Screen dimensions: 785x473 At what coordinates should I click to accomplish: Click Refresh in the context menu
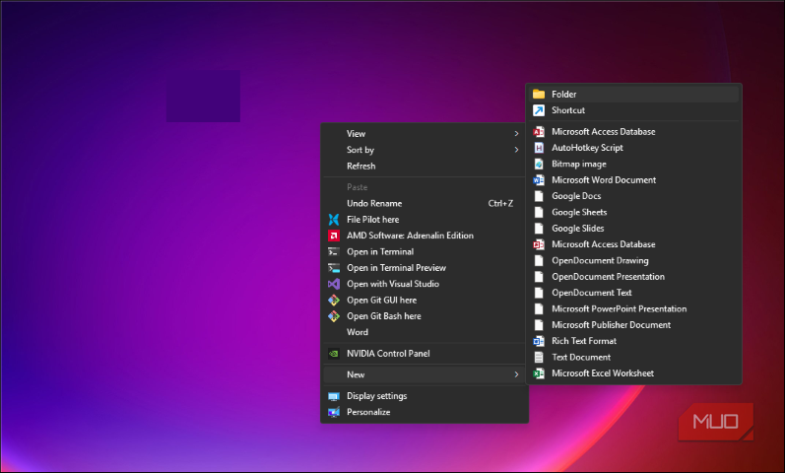pyautogui.click(x=425, y=166)
